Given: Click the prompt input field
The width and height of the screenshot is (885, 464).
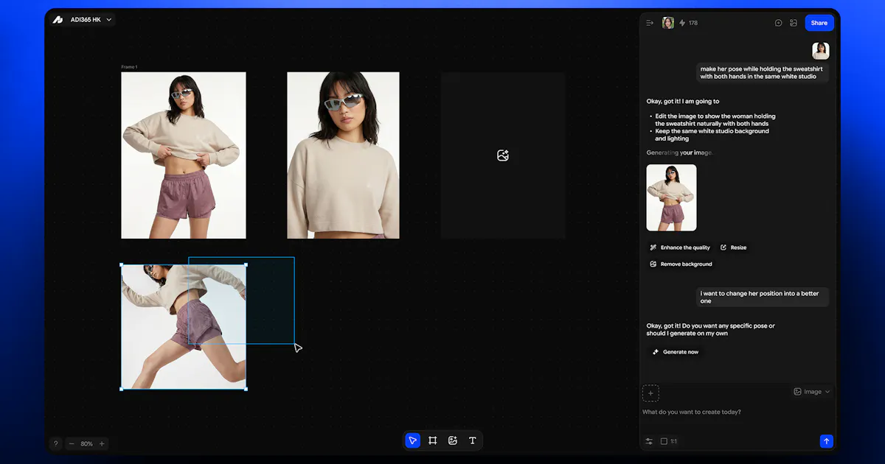Looking at the screenshot, I should 737,412.
